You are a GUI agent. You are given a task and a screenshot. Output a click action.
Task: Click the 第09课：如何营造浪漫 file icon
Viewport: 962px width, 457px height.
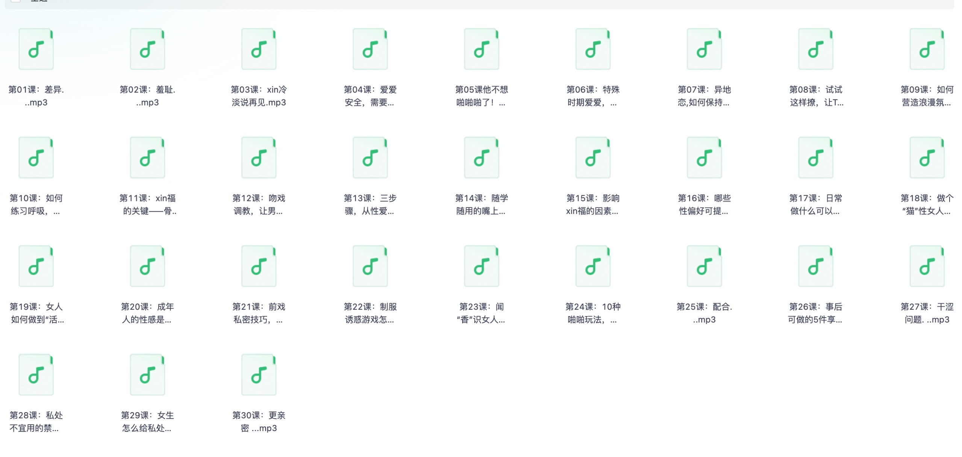pyautogui.click(x=927, y=49)
